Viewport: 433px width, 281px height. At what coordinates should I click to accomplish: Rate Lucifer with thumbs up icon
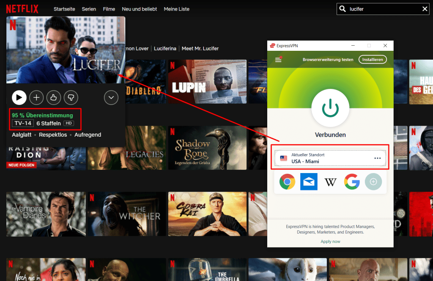(x=54, y=97)
